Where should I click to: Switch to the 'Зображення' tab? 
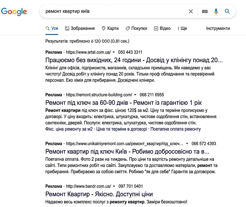(x=80, y=28)
